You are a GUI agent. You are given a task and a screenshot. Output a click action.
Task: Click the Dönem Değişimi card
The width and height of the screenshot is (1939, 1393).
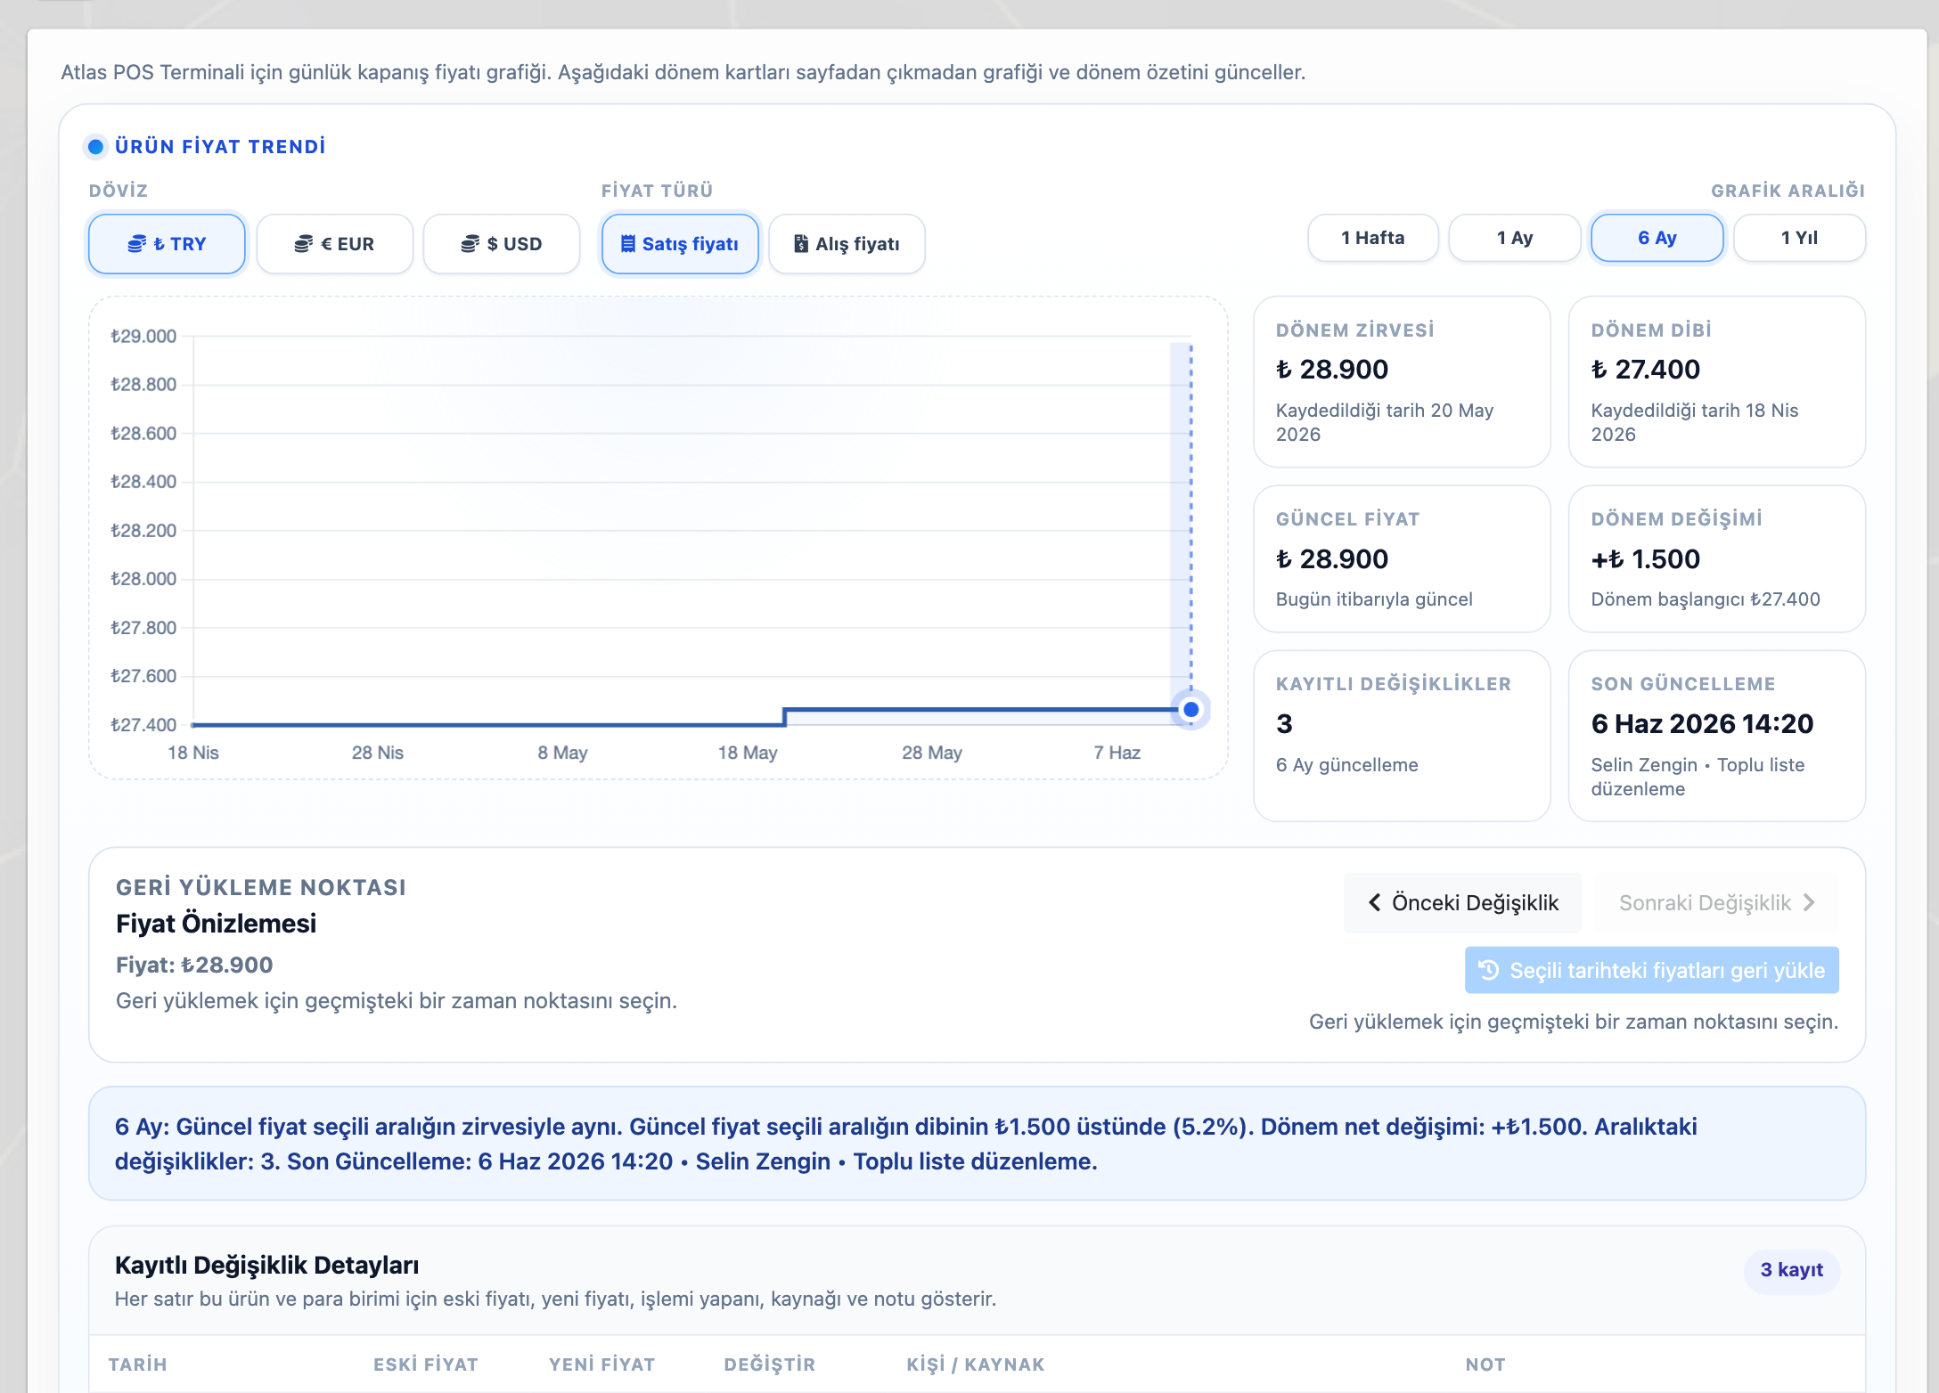[1717, 558]
